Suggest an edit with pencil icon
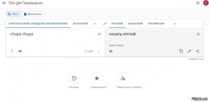The height and width of the screenshot is (102, 209). pyautogui.click(x=189, y=51)
